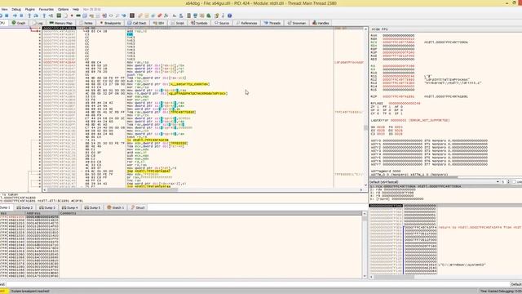Open the Debug menu
Viewport: 522px width, 294px height.
point(16,9)
